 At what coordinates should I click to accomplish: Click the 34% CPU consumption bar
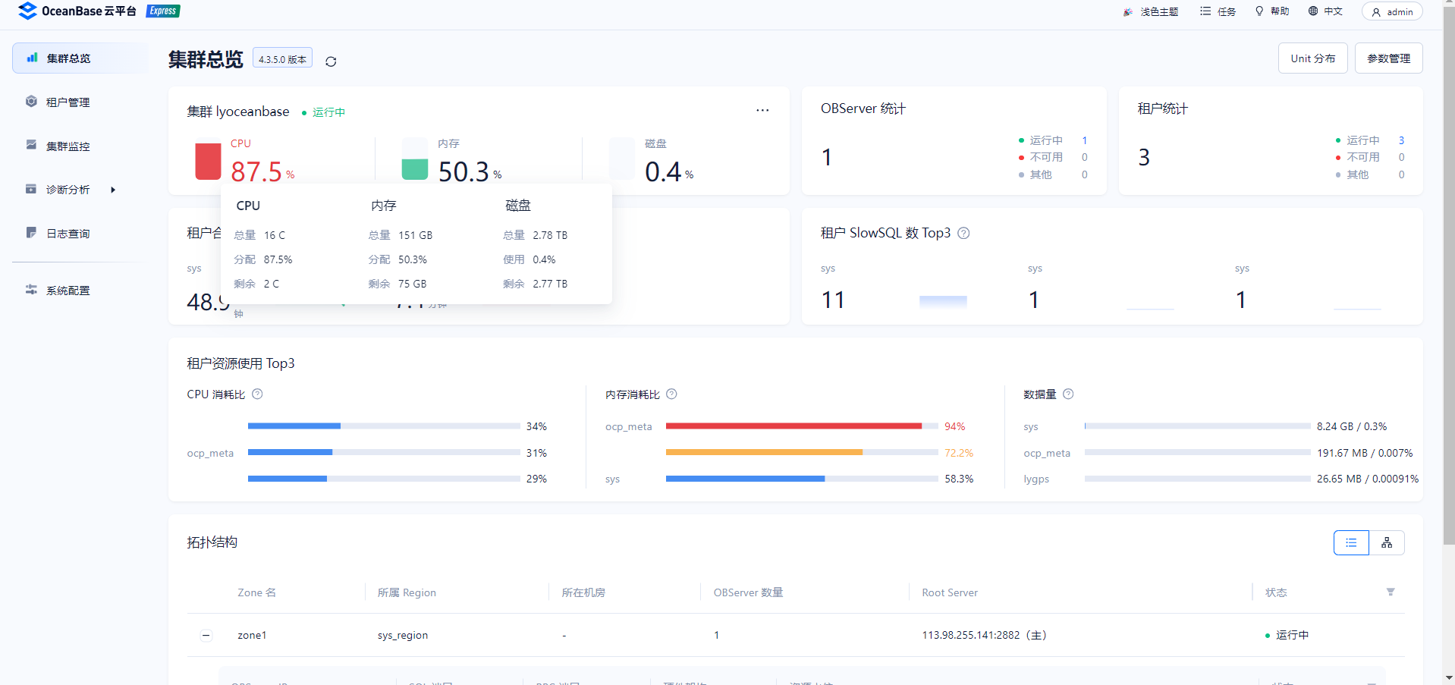click(384, 426)
